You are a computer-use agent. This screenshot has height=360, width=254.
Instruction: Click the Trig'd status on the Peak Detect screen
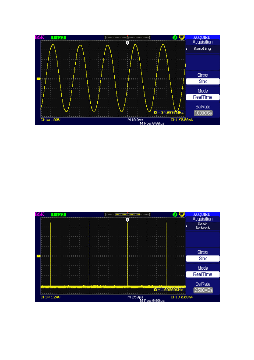(59, 214)
